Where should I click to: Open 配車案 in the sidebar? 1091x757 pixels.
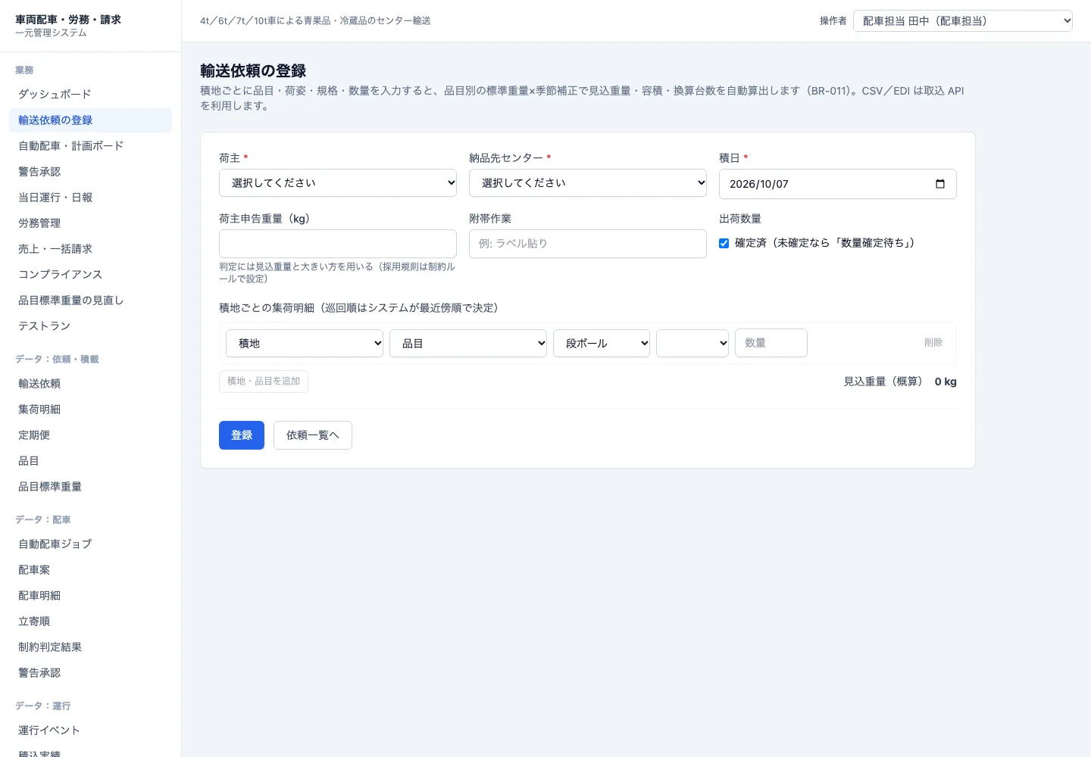(x=91, y=570)
